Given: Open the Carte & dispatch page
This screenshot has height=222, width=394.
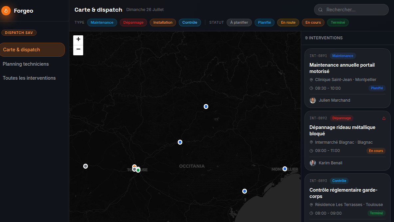Looking at the screenshot, I should click(32, 50).
